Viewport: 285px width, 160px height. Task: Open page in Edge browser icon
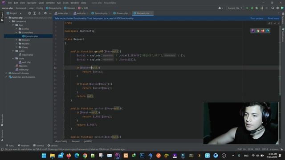tap(268, 31)
